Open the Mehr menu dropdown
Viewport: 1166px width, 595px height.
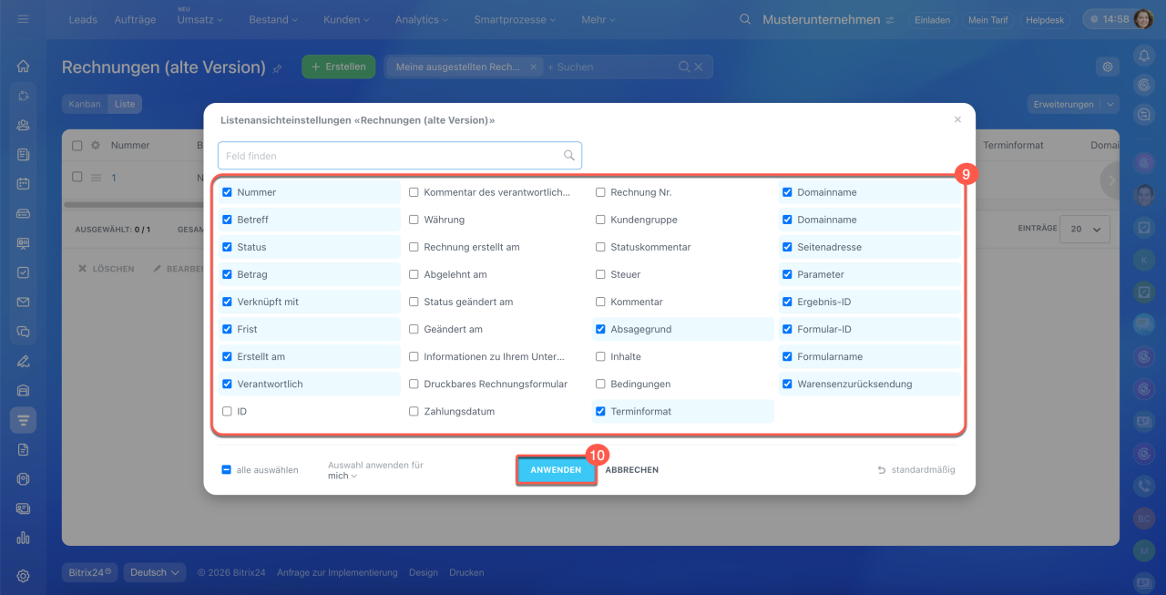tap(598, 19)
